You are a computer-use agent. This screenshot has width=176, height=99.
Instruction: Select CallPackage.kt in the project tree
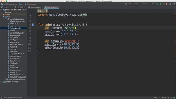14,28
